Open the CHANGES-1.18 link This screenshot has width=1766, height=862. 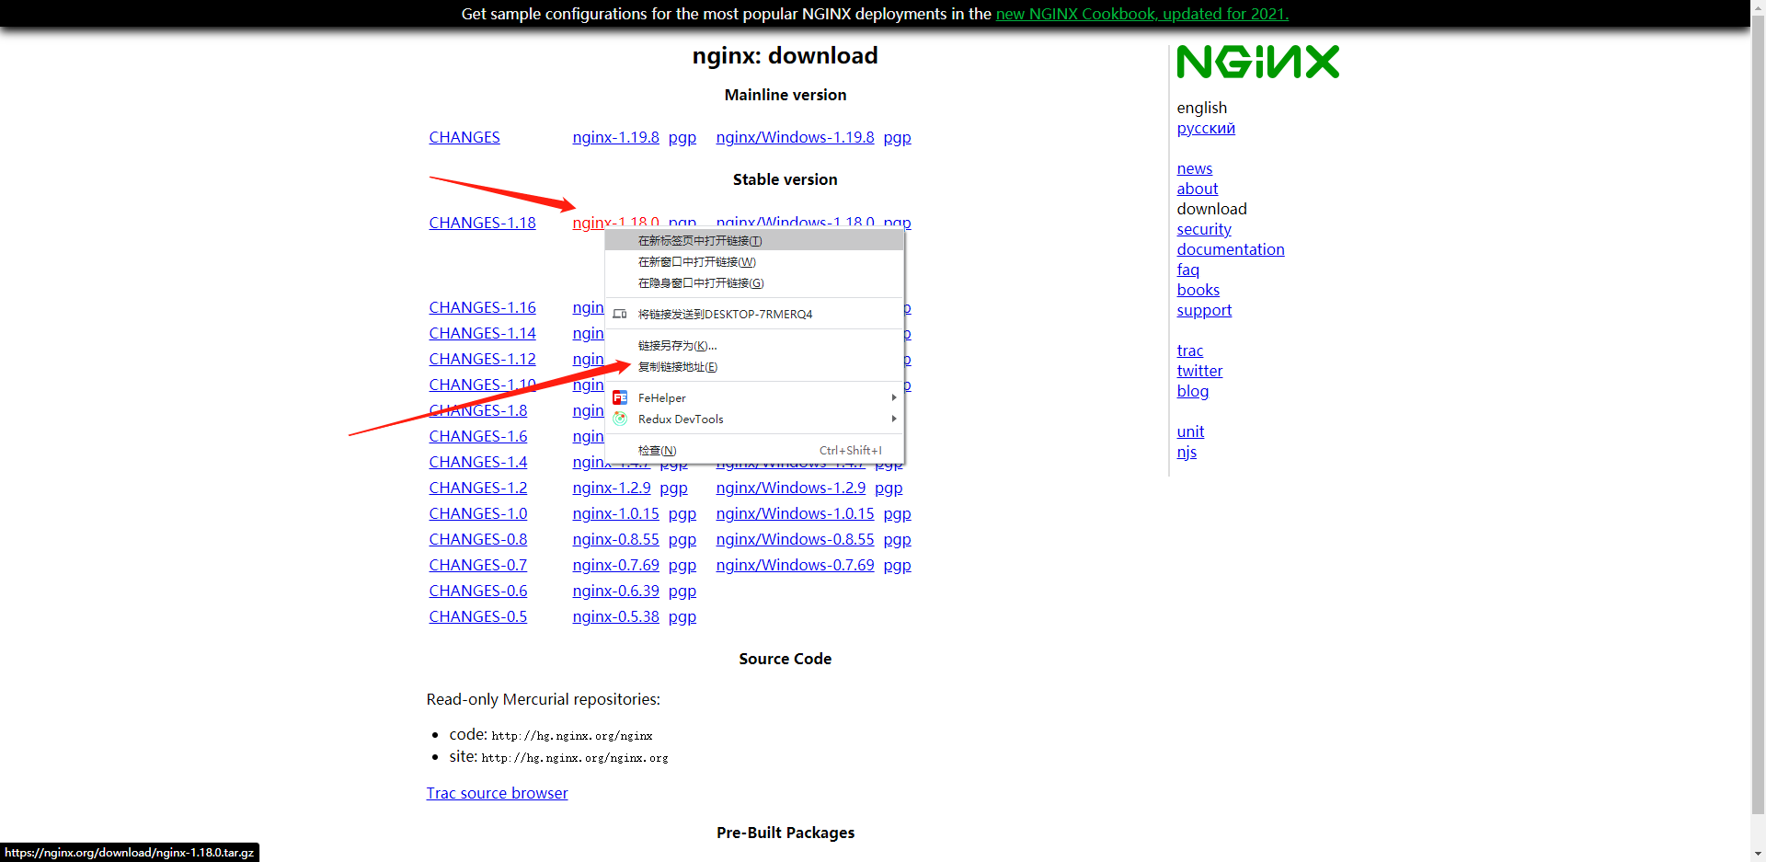tap(482, 223)
